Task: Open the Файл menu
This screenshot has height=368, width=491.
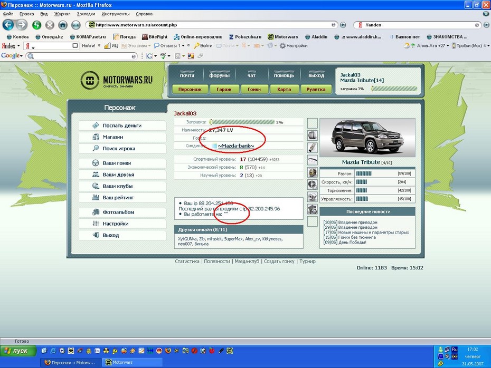Action: [8, 14]
